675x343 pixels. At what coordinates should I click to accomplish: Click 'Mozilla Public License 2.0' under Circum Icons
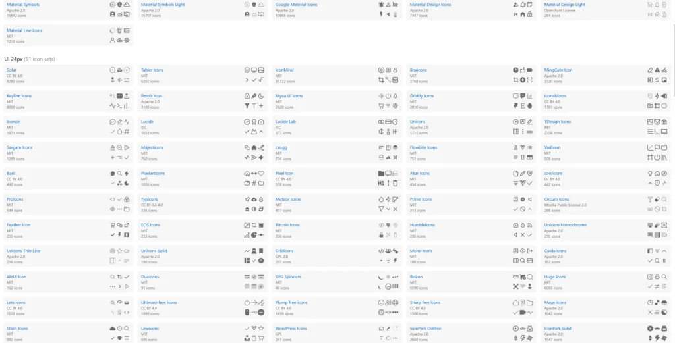565,205
